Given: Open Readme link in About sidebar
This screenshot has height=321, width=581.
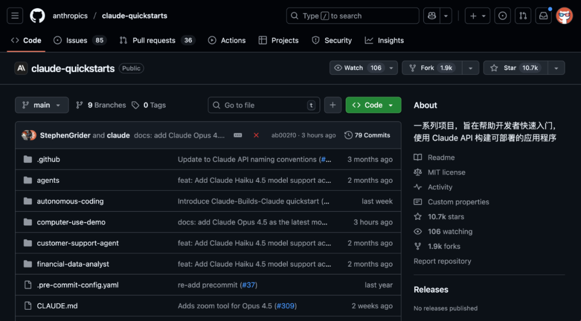Looking at the screenshot, I should click(434, 158).
